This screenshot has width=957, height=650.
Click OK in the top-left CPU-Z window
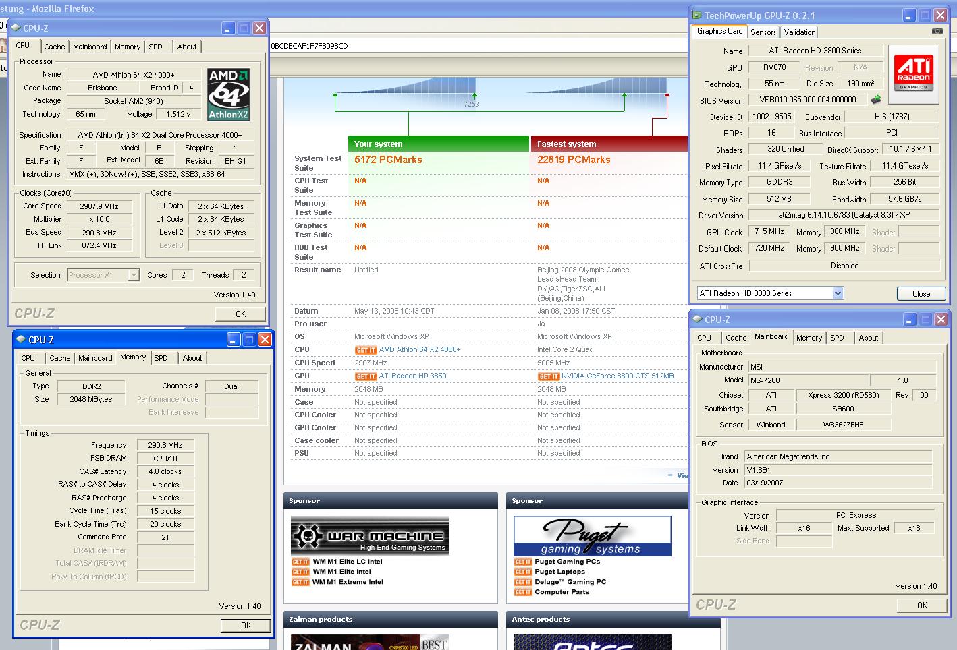point(240,314)
